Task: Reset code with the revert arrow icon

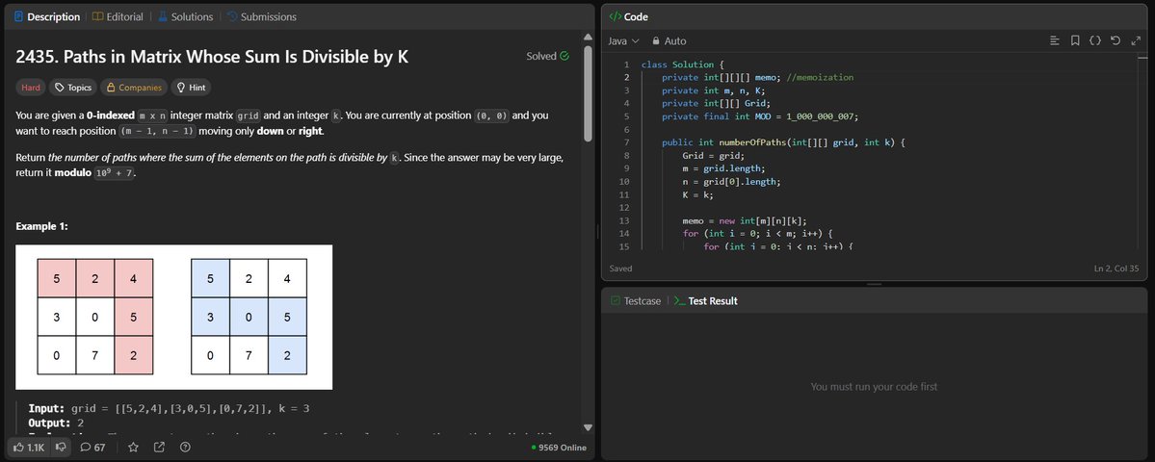Action: tap(1116, 40)
